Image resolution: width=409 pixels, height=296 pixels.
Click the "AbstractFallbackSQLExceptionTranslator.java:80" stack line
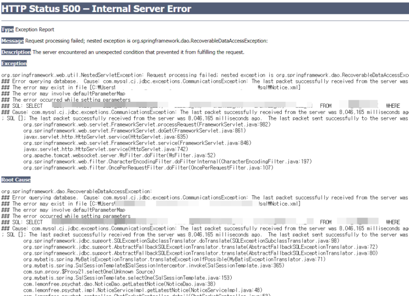click(x=200, y=253)
